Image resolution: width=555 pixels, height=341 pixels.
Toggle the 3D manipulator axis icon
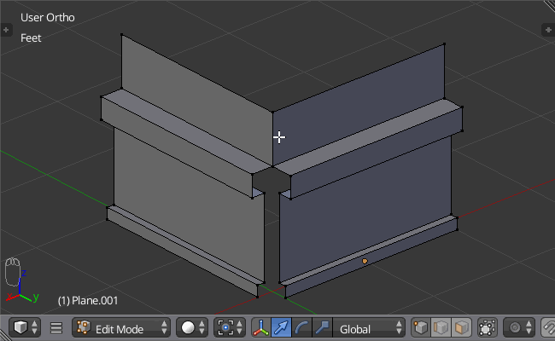pos(261,327)
